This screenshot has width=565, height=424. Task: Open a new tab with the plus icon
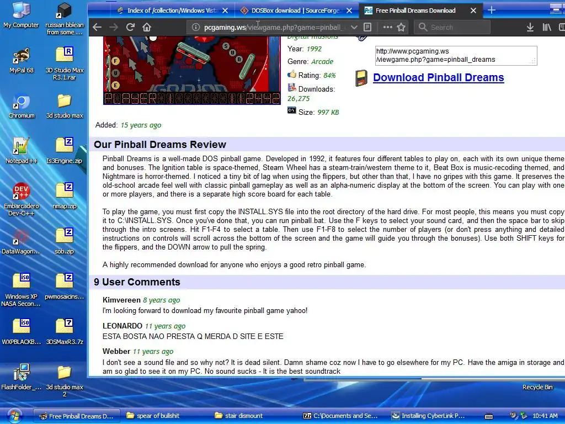(491, 10)
